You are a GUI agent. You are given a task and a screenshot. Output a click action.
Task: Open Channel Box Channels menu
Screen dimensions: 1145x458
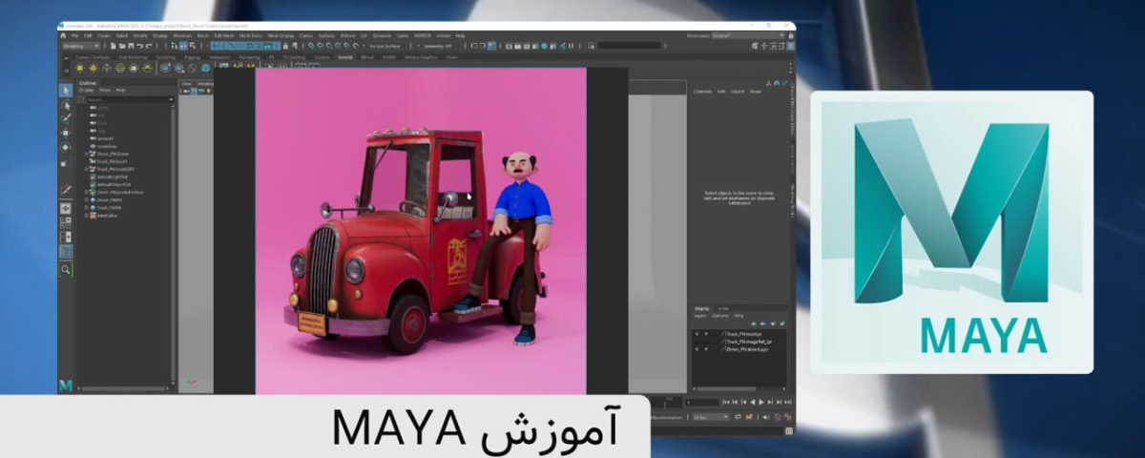702,92
